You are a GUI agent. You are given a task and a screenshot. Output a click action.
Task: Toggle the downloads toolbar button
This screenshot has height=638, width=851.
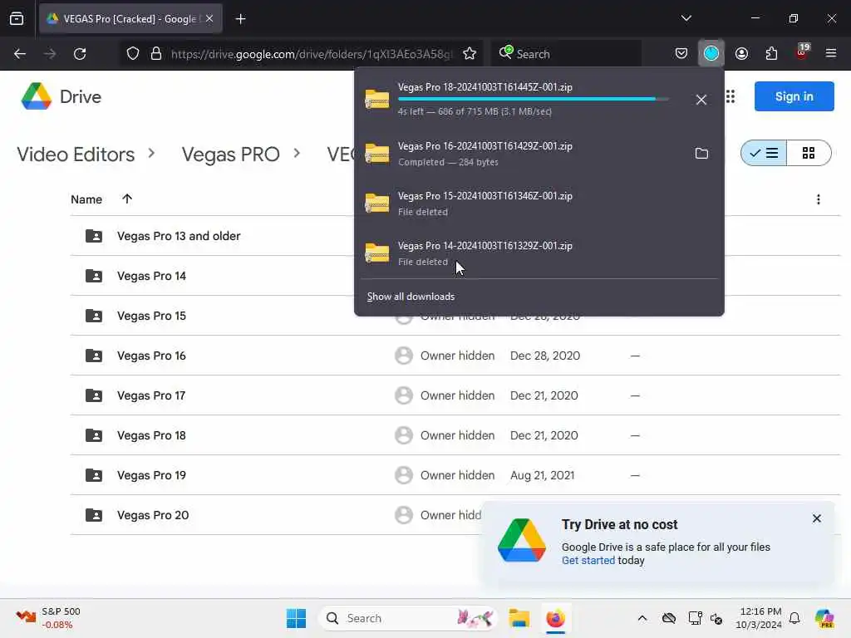coord(711,53)
